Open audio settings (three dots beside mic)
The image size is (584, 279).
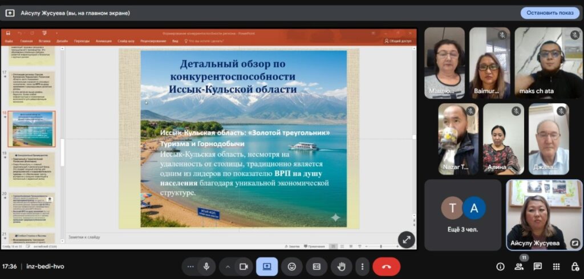coord(190,266)
